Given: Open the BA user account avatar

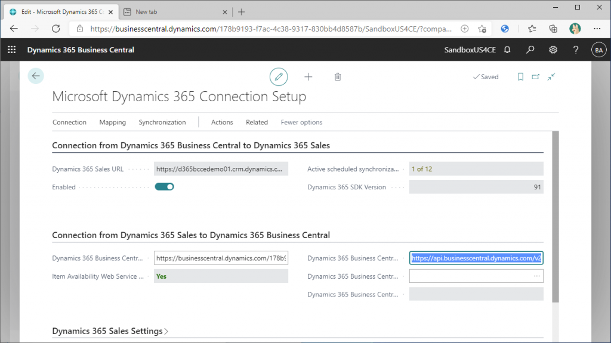Looking at the screenshot, I should [x=598, y=50].
